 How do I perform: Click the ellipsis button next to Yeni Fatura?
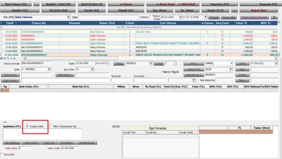pyautogui.click(x=36, y=4)
